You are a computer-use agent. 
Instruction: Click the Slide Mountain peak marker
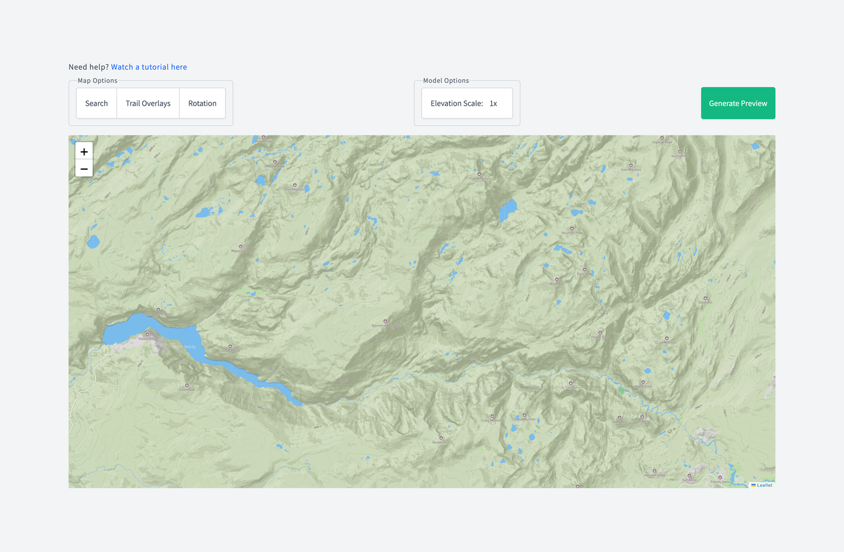tap(631, 166)
